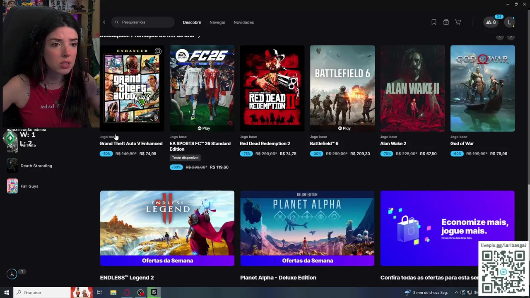Image resolution: width=530 pixels, height=298 pixels.
Task: Open the shopping cart icon
Action: (458, 22)
